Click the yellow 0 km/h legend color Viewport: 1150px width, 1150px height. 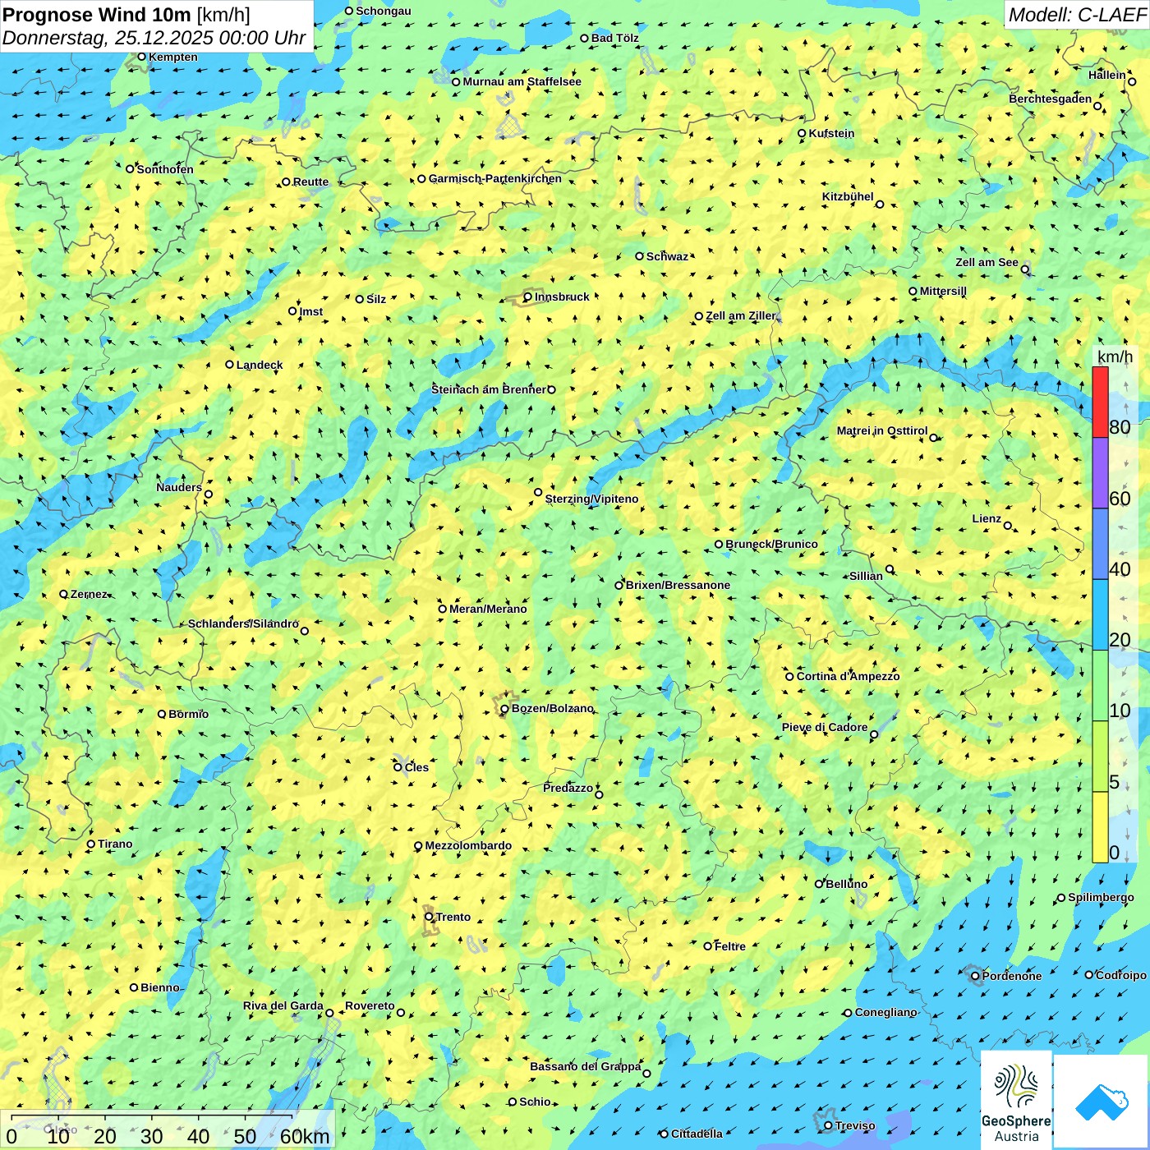1100,827
